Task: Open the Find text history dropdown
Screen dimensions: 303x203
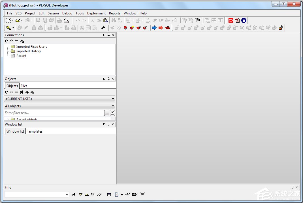Action: pyautogui.click(x=67, y=195)
